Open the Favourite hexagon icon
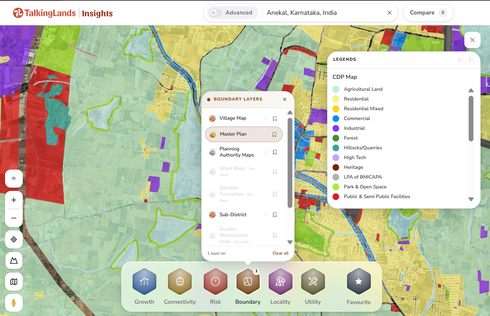Image resolution: width=490 pixels, height=316 pixels. 359,282
